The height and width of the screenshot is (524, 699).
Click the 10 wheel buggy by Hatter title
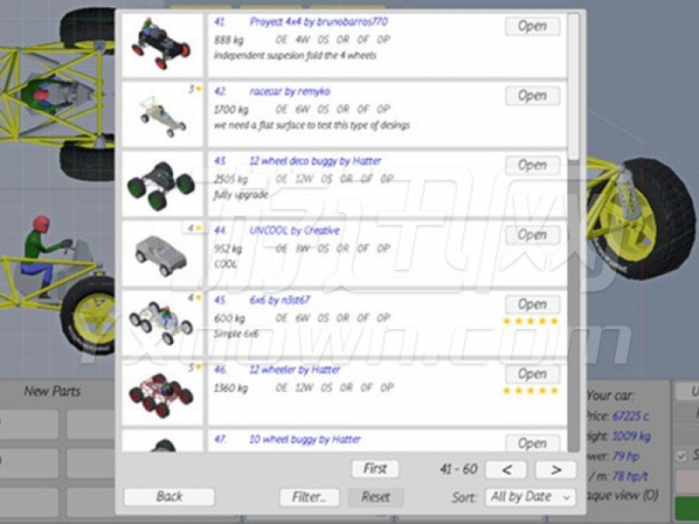click(x=305, y=439)
